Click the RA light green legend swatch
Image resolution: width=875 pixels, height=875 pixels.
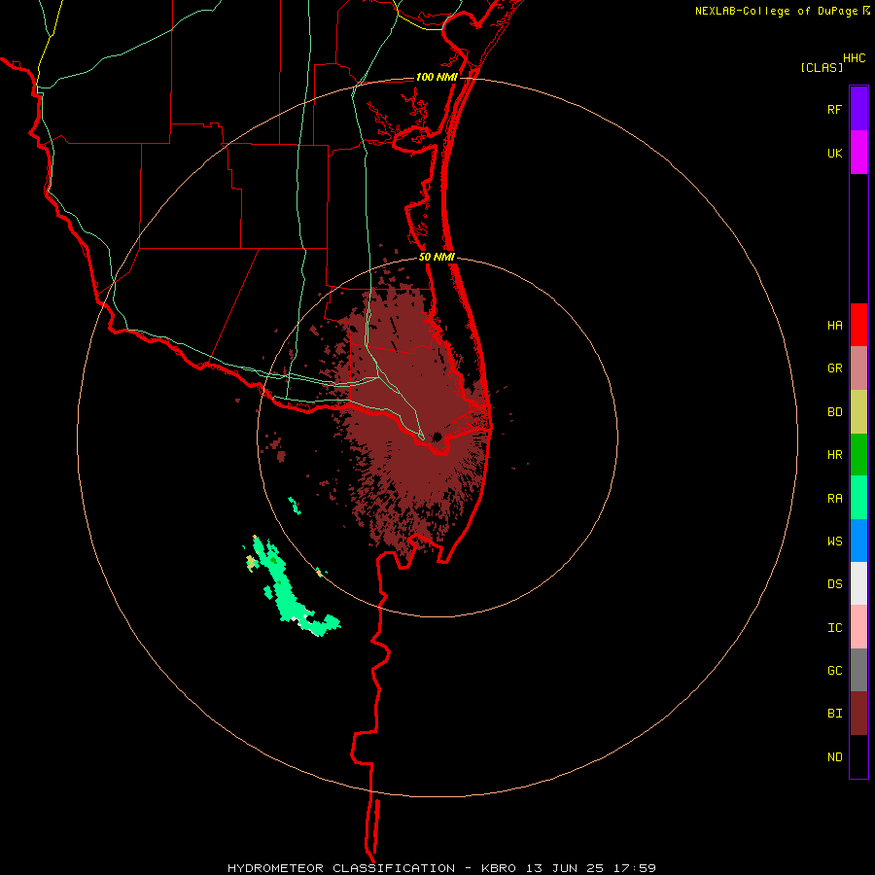tap(858, 498)
